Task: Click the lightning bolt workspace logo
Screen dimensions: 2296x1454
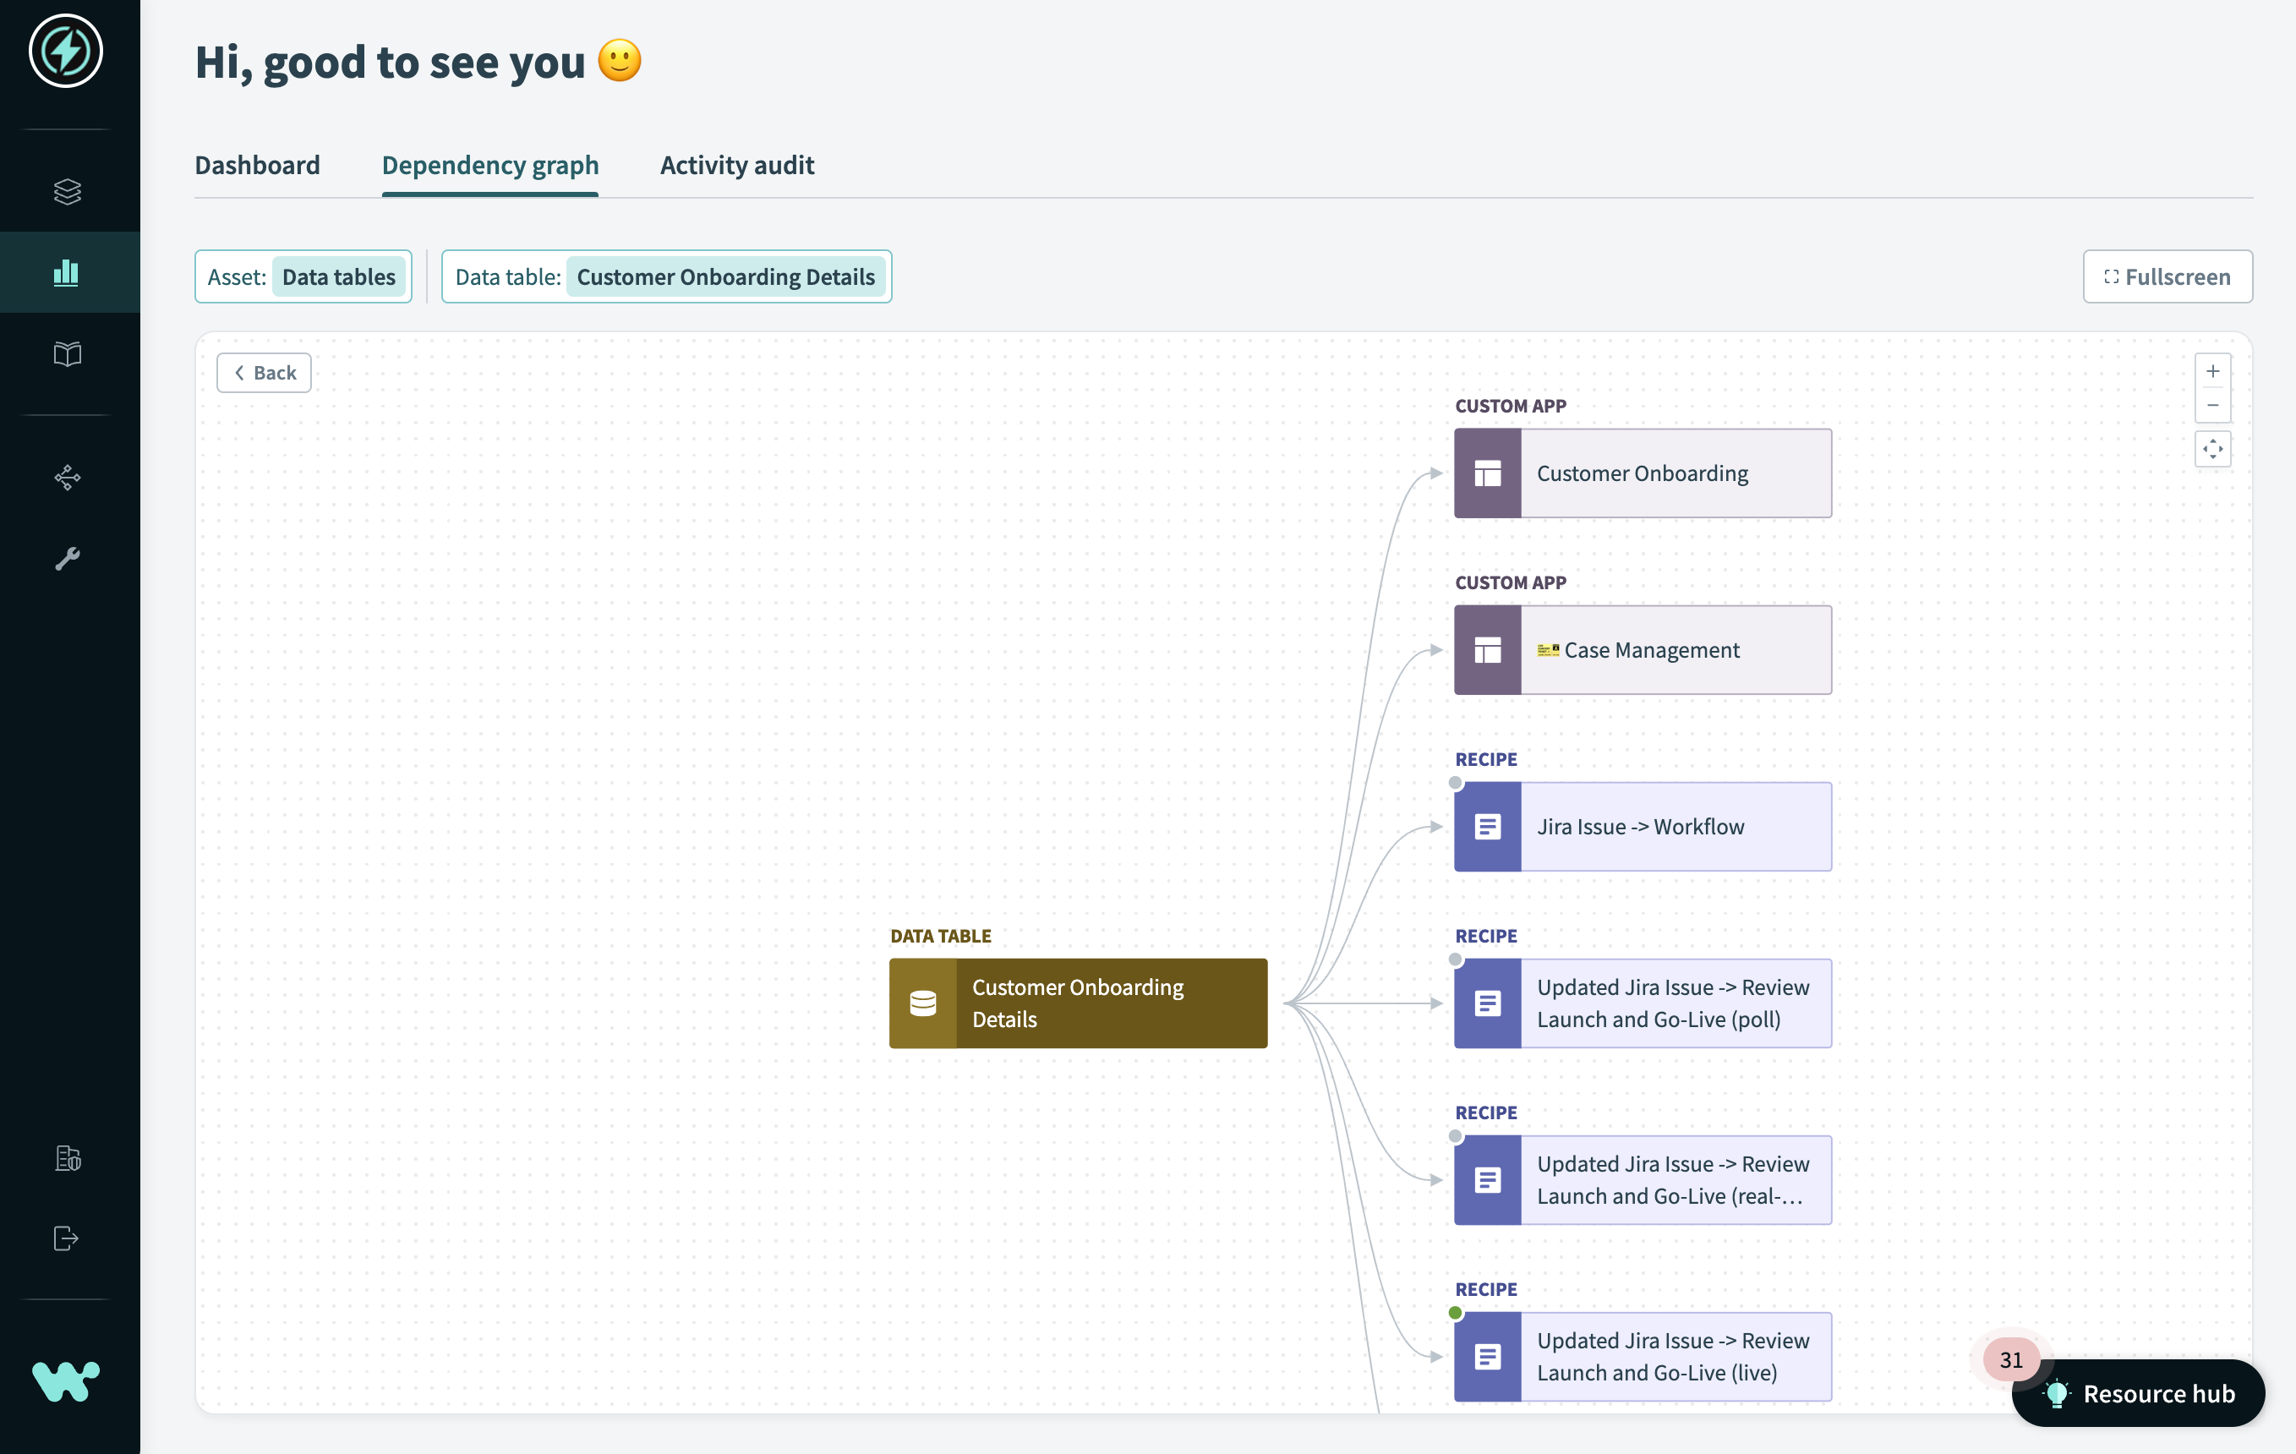Action: click(66, 52)
